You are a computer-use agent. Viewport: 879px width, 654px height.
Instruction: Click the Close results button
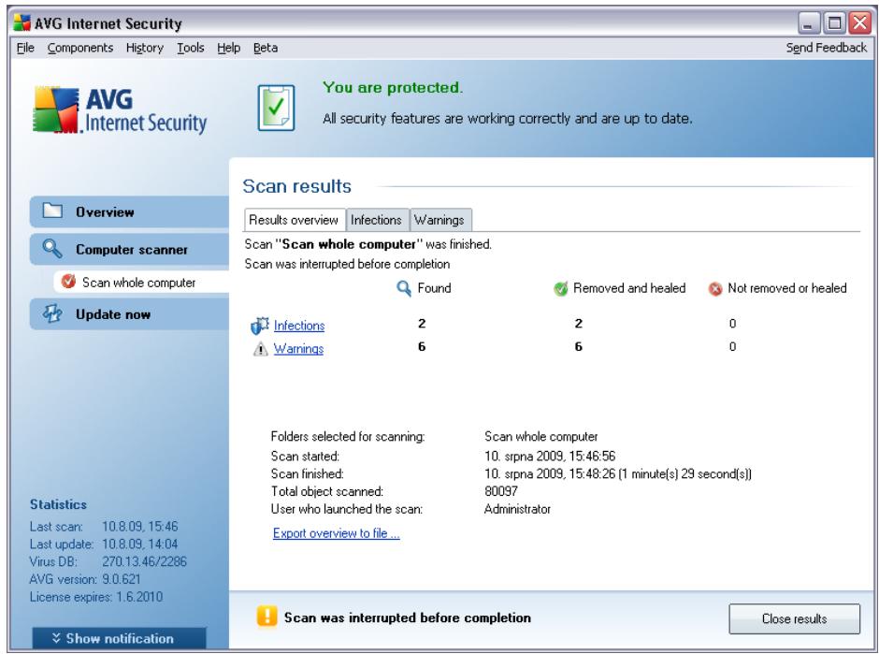pyautogui.click(x=794, y=618)
